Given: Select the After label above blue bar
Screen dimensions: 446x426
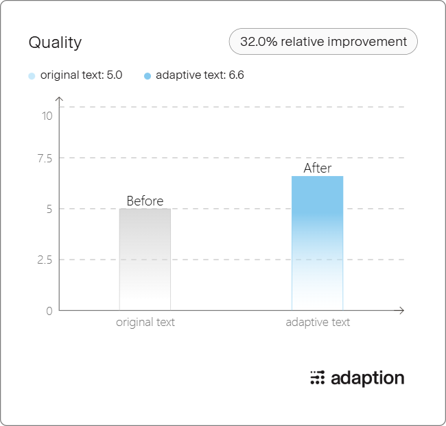Looking at the screenshot, I should (x=318, y=168).
